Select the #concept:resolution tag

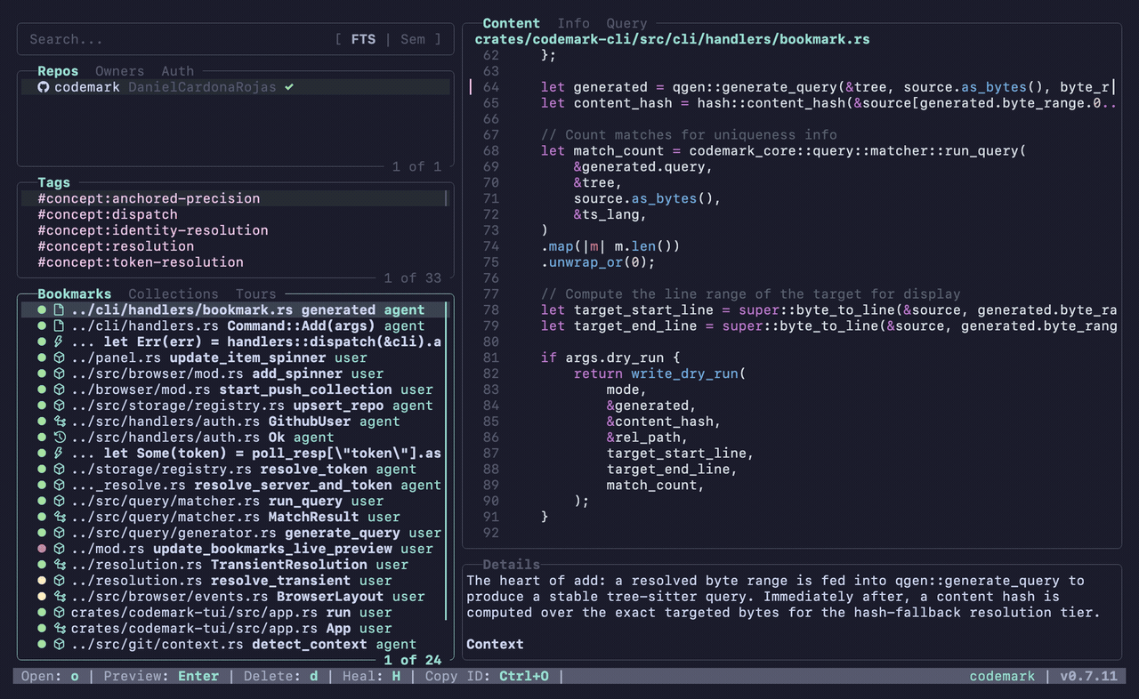pos(235,246)
